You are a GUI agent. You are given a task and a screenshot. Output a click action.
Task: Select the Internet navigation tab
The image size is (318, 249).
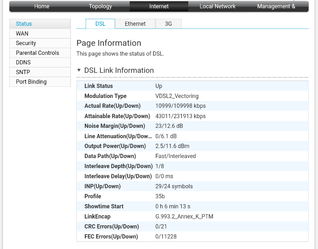coord(159,6)
